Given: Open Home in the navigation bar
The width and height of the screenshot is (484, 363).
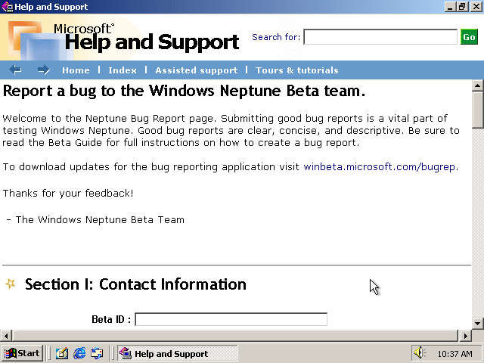Looking at the screenshot, I should pos(76,70).
